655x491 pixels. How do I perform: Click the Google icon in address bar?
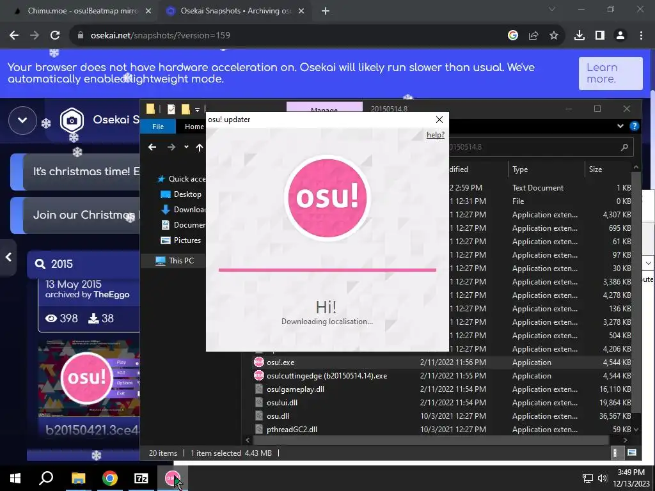[513, 36]
